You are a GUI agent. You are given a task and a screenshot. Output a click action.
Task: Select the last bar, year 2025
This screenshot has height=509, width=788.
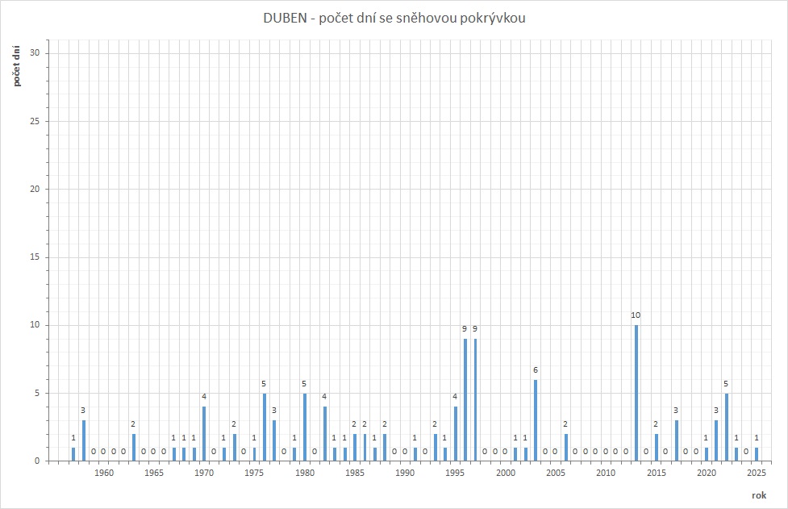pyautogui.click(x=757, y=454)
